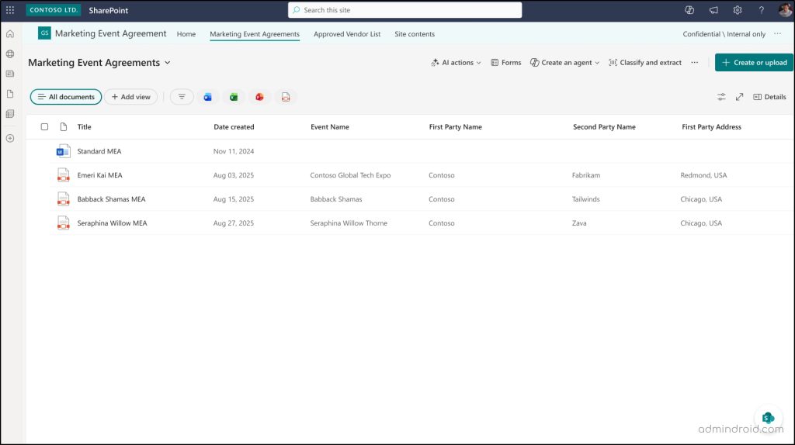This screenshot has width=795, height=445.
Task: Open the news icon in left rail
Action: tap(10, 74)
